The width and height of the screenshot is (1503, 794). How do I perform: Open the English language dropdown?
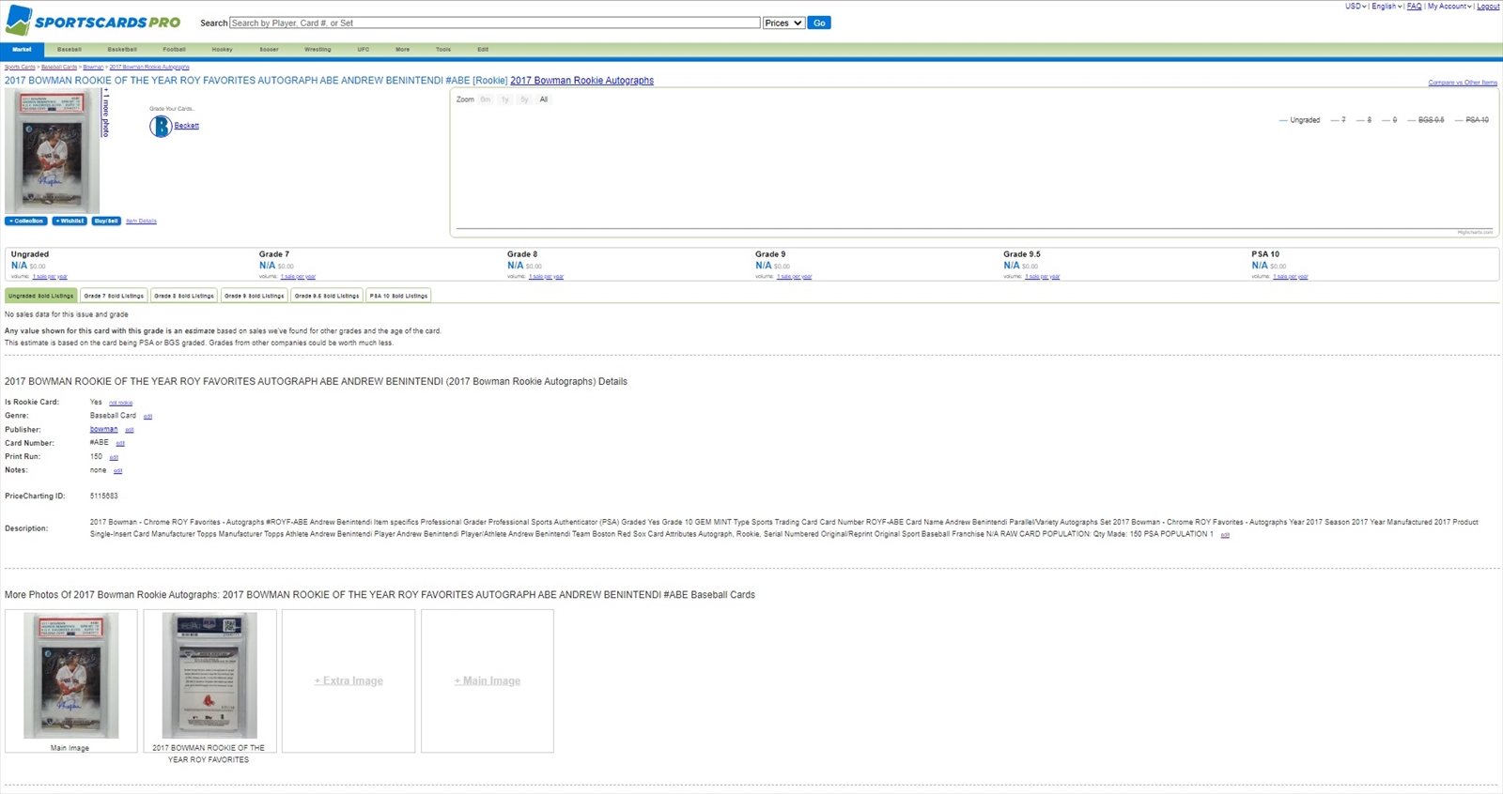tap(1387, 7)
